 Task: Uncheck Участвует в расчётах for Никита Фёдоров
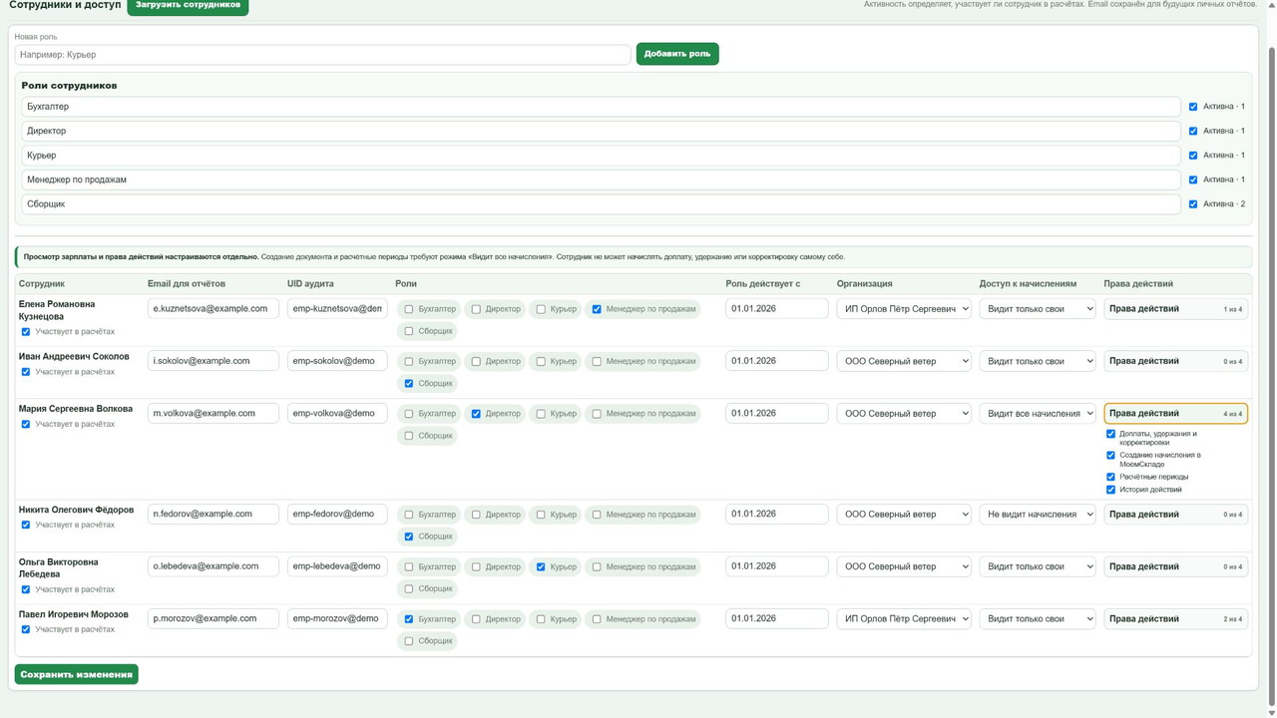pyautogui.click(x=26, y=525)
